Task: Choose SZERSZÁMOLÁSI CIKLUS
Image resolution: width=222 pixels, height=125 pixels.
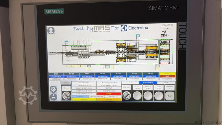Action: (x=84, y=94)
